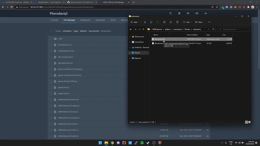This screenshot has height=146, width=260.
Task: Switch File Explorer to details view layout
Action: click(247, 122)
